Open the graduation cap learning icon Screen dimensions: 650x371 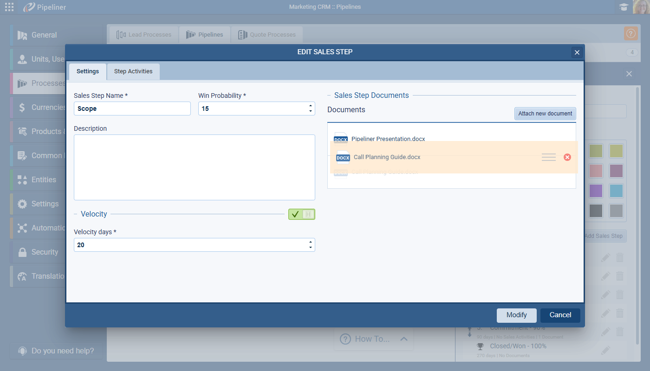tap(623, 7)
